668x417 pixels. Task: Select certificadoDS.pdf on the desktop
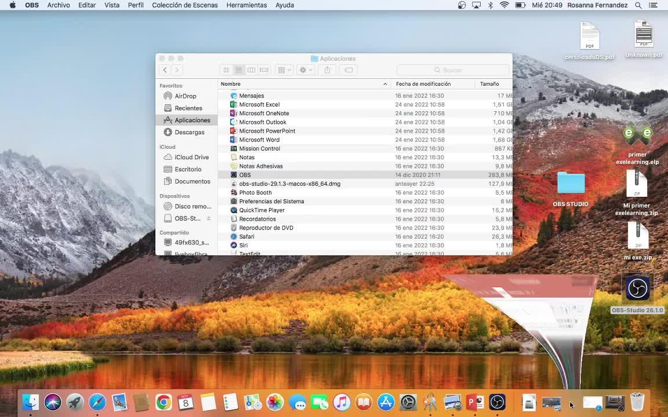pos(590,41)
